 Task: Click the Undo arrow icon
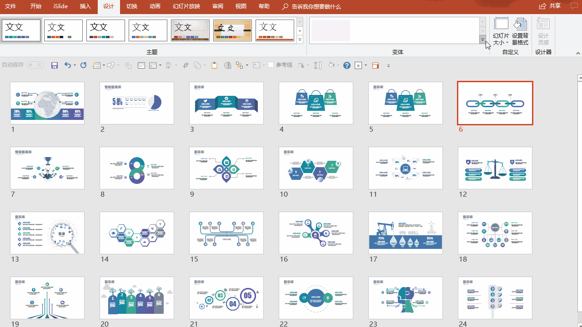pyautogui.click(x=67, y=65)
